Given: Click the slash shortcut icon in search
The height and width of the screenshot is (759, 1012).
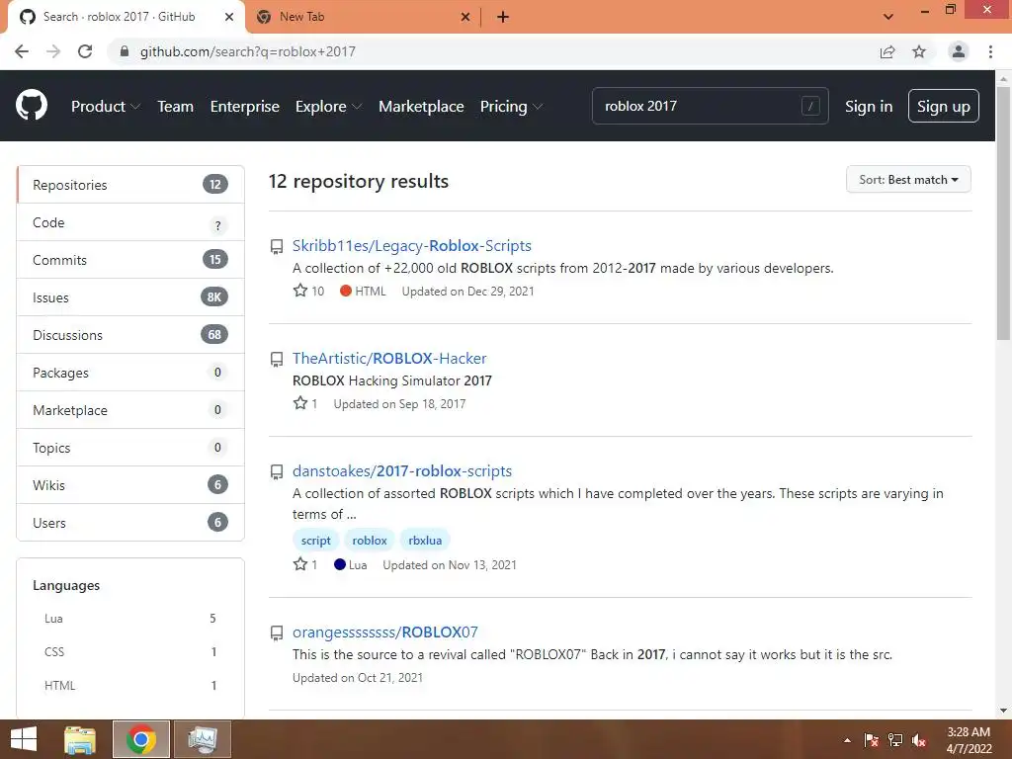Looking at the screenshot, I should point(810,106).
